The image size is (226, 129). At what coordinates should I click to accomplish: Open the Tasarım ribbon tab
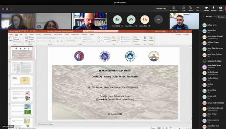32,35
